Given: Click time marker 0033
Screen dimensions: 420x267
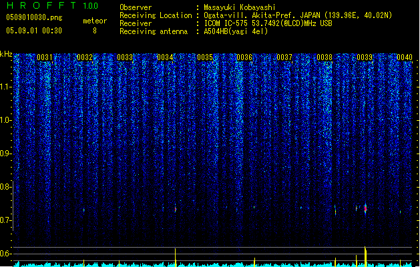Looking at the screenshot, I should 125,57.
